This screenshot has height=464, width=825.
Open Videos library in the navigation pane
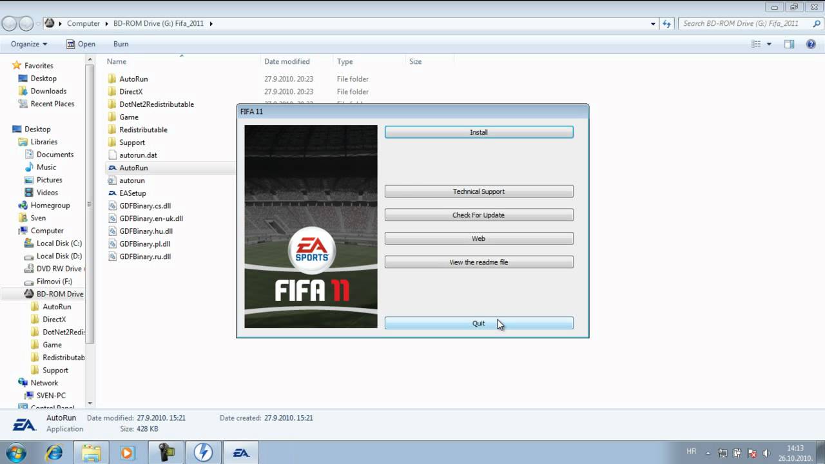point(47,193)
